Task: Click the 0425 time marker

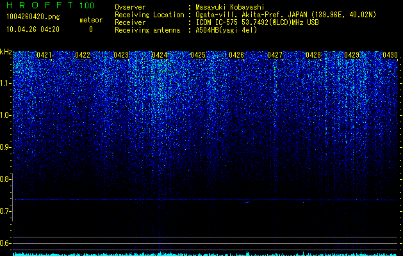Action: (198, 55)
